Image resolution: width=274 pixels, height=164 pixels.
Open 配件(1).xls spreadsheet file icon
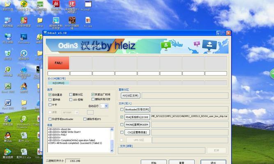tap(24, 152)
